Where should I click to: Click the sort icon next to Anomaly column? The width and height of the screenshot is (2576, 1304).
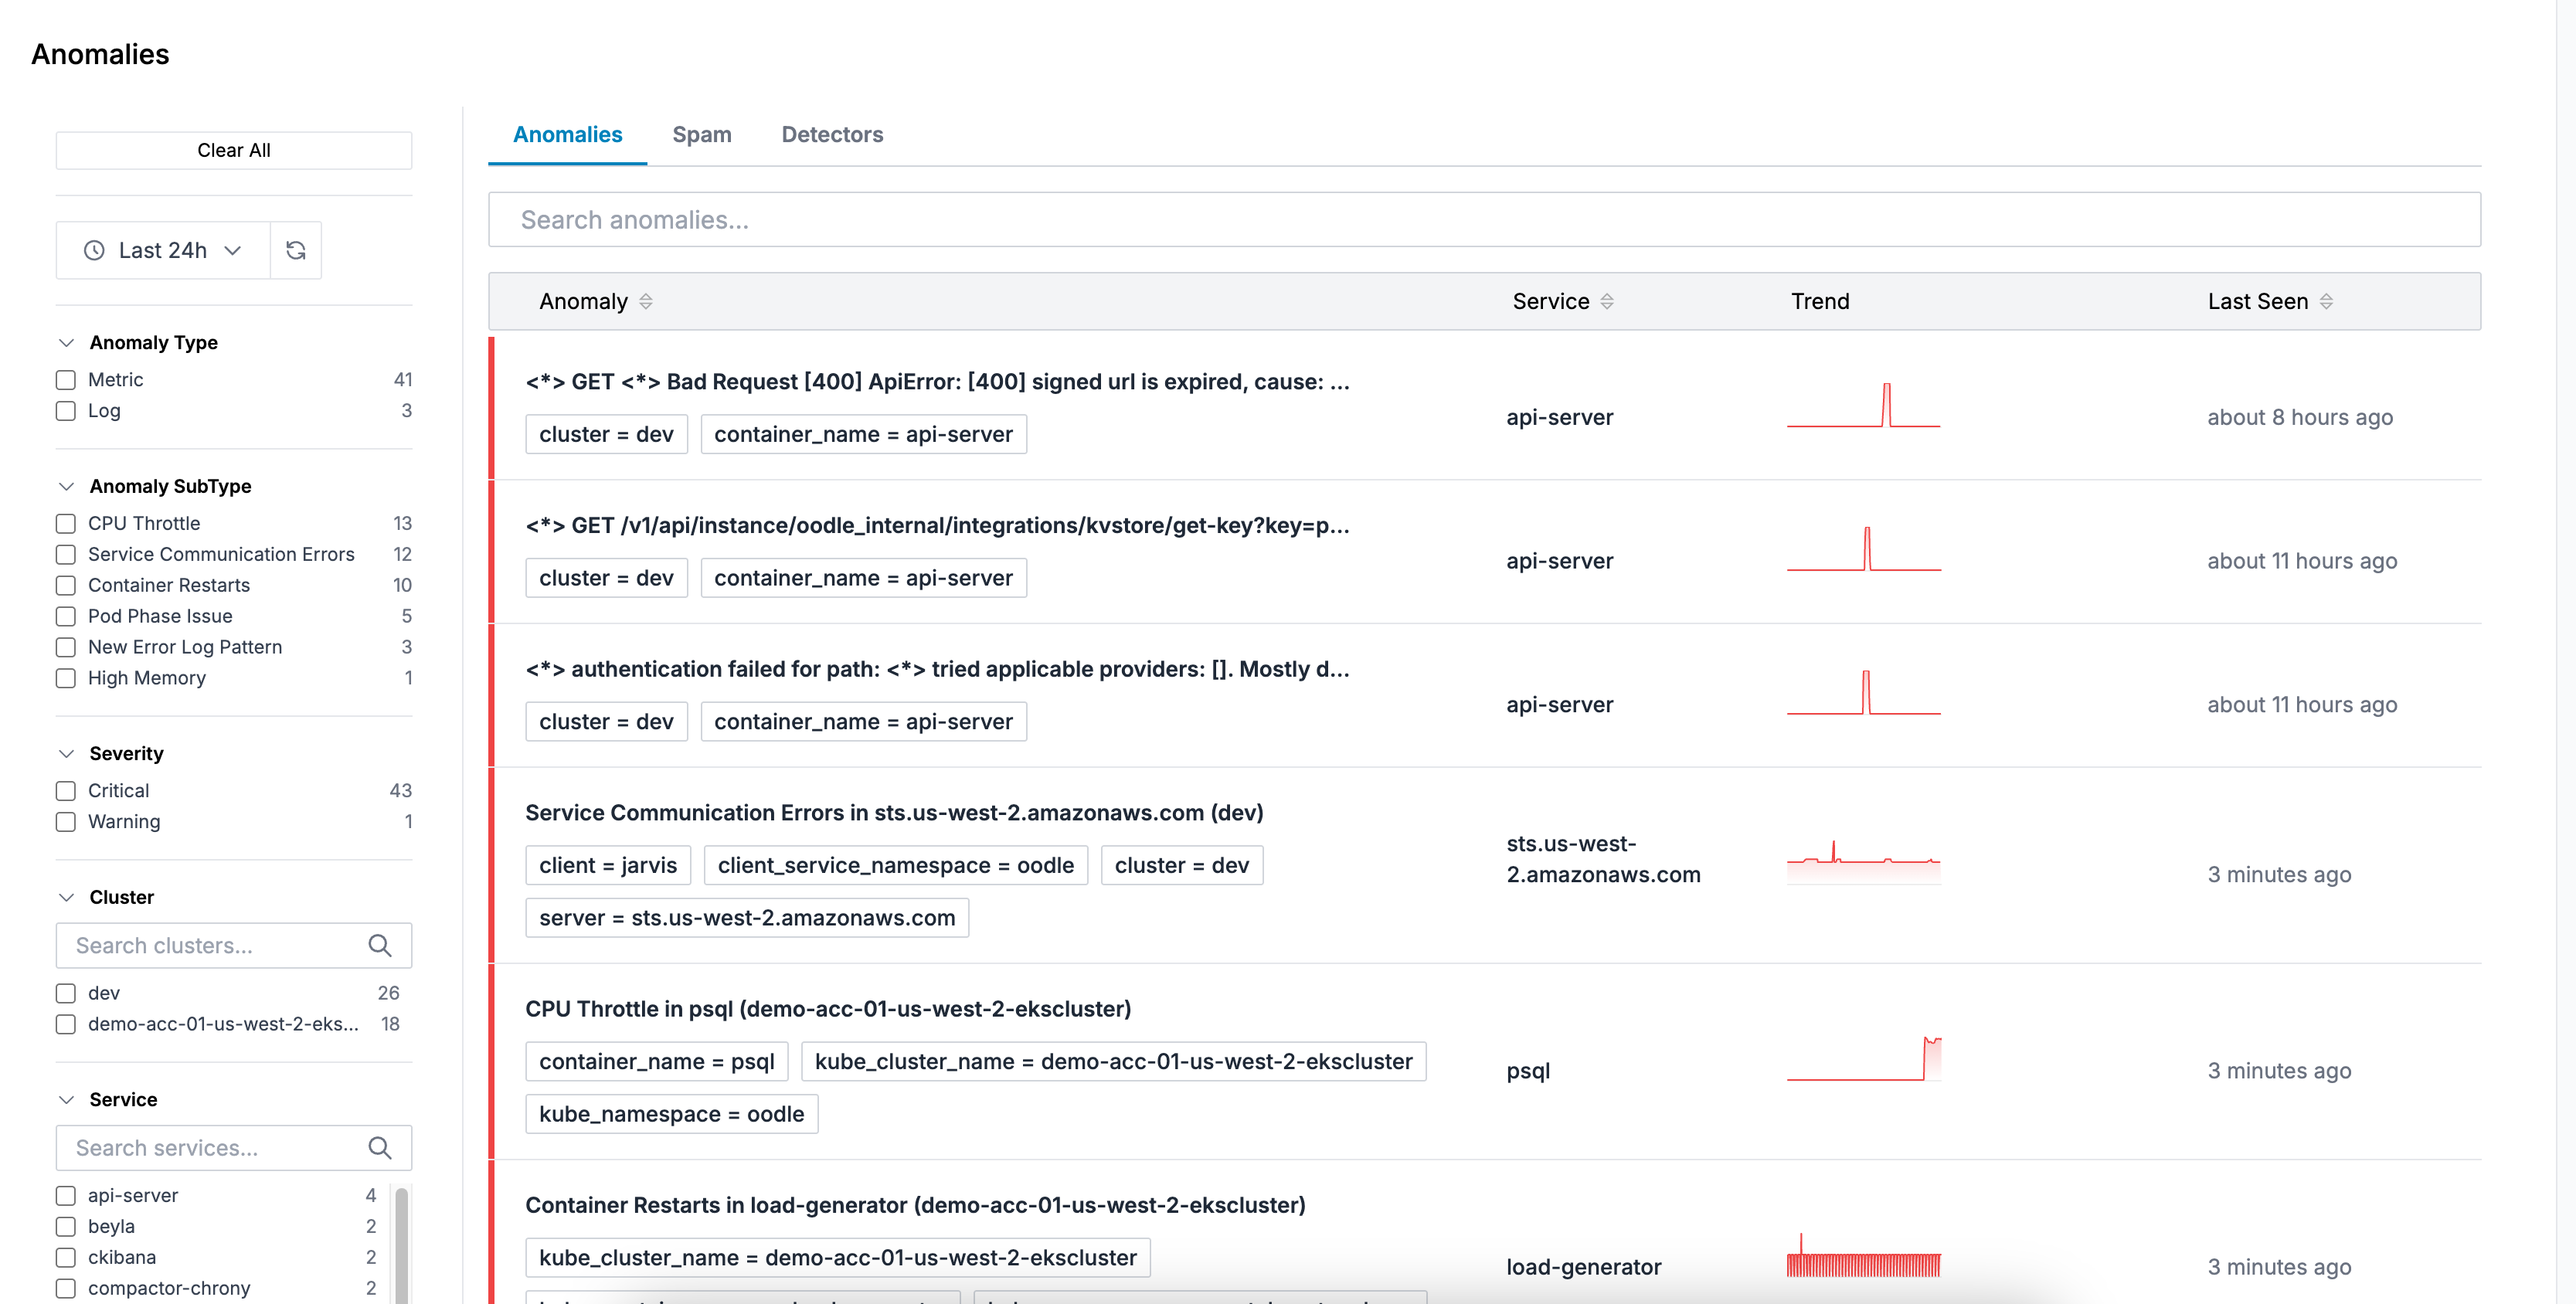click(x=646, y=301)
